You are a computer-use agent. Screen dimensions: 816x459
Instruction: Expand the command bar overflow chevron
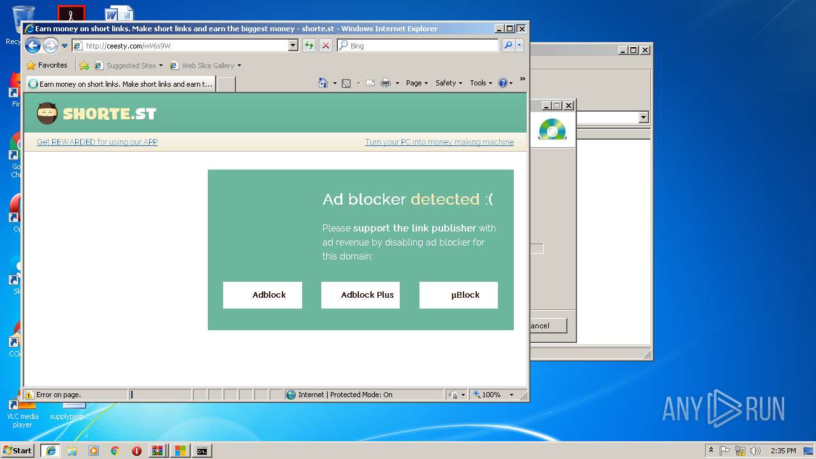point(522,79)
